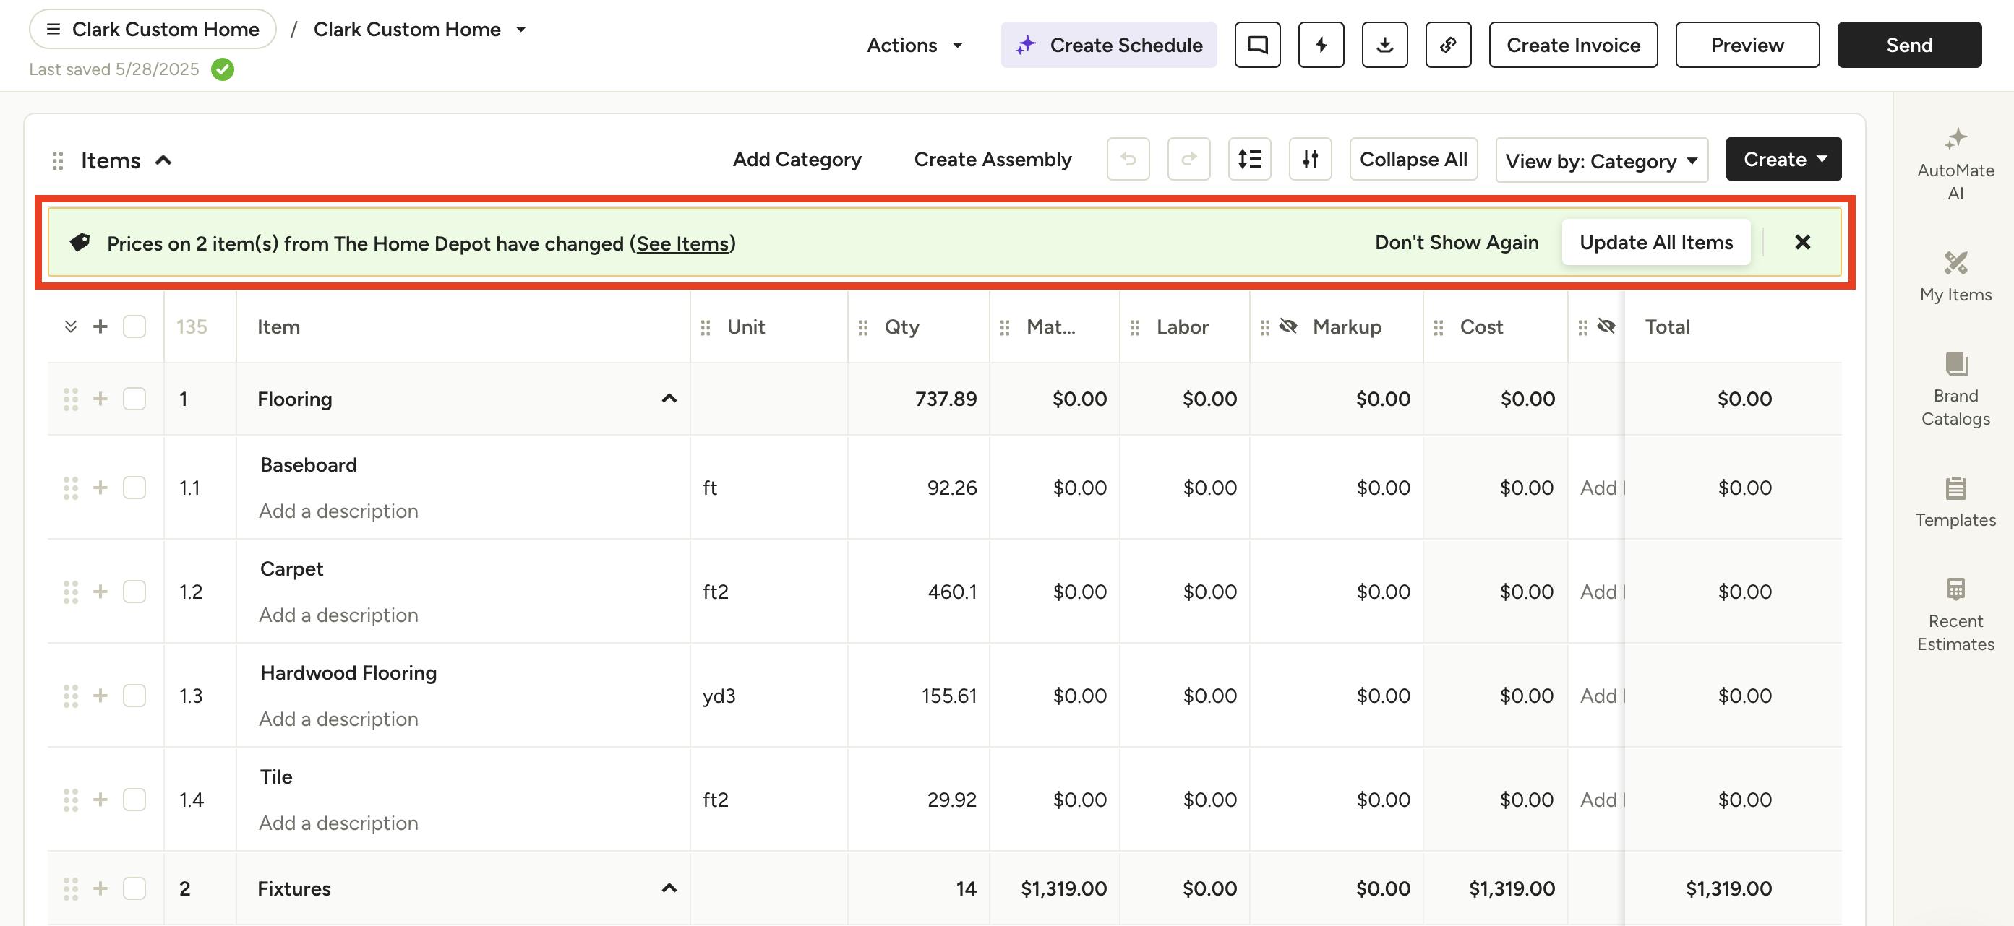
Task: Click the row spacing icon
Action: (1248, 160)
